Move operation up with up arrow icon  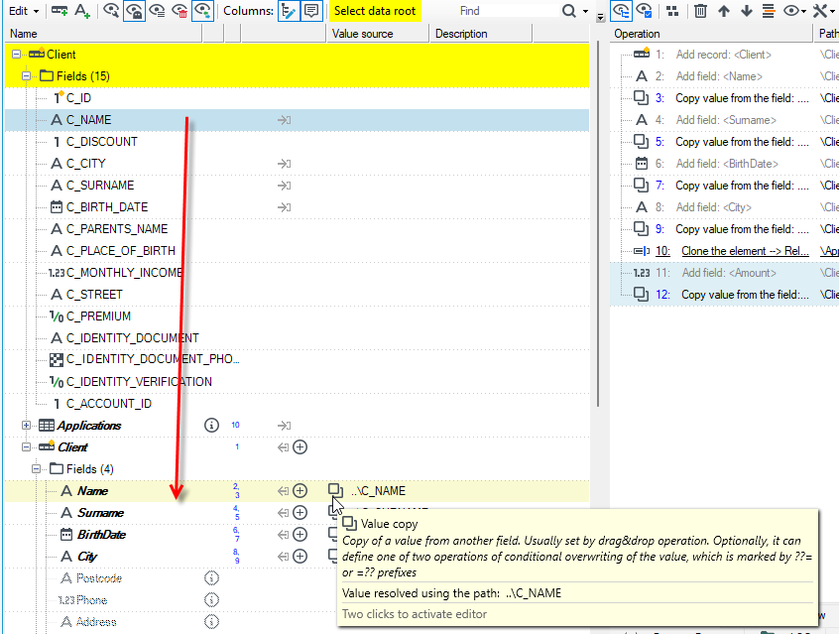click(x=724, y=11)
